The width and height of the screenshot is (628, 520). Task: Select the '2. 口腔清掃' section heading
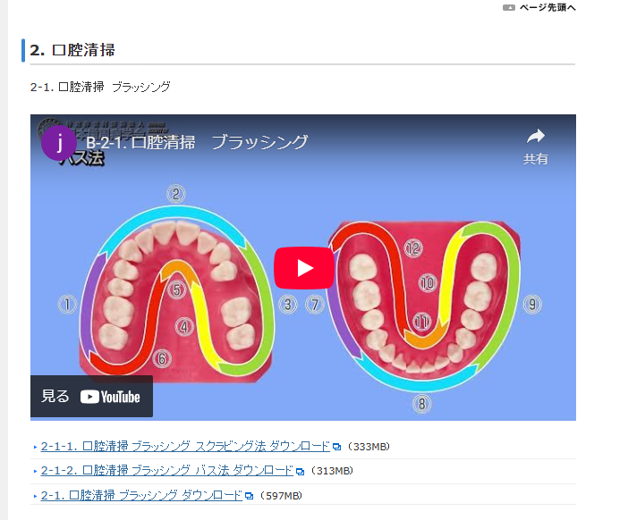(72, 50)
